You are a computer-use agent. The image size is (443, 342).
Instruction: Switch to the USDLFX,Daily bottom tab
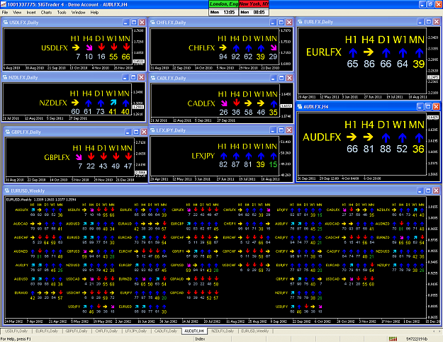16,331
